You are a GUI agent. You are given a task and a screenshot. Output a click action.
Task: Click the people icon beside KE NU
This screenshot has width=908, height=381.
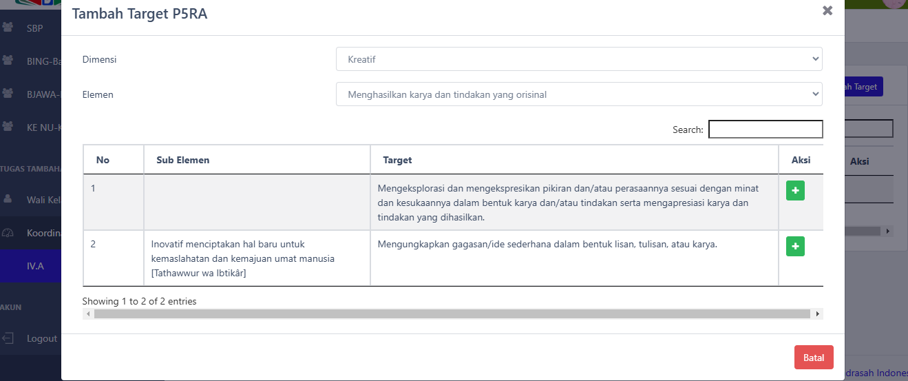(x=8, y=126)
